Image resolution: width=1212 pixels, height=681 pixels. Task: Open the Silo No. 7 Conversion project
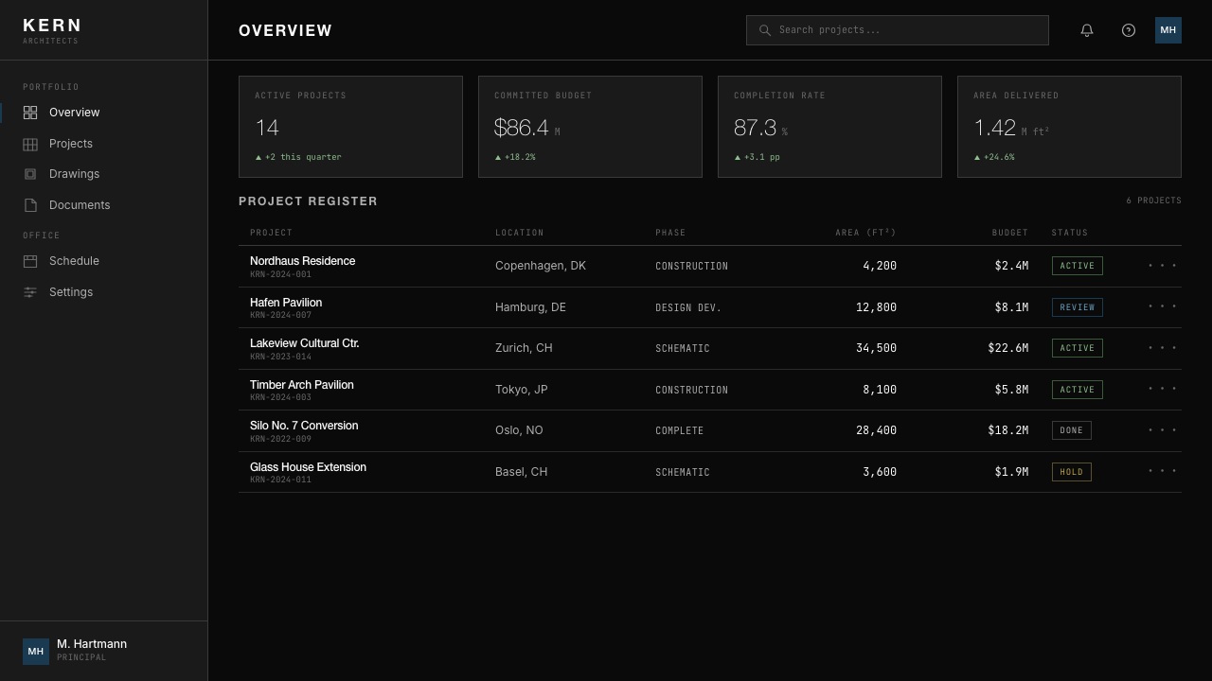tap(304, 426)
